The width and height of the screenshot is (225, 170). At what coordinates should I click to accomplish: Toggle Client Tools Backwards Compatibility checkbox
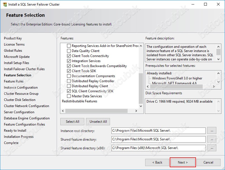tap(69, 66)
